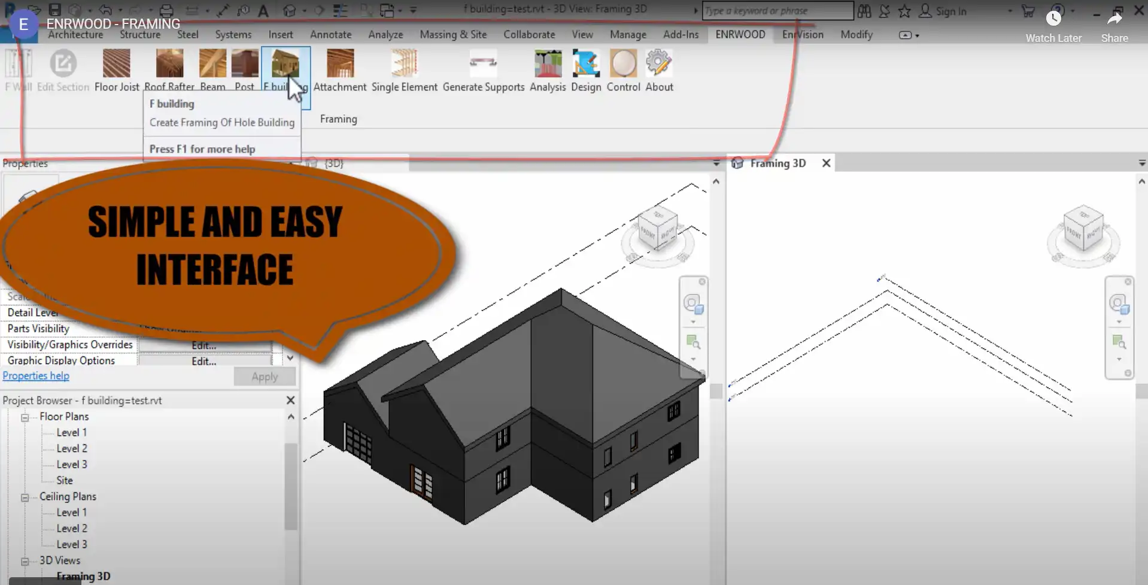1148x585 pixels.
Task: Run Generate Supports command
Action: coord(483,65)
